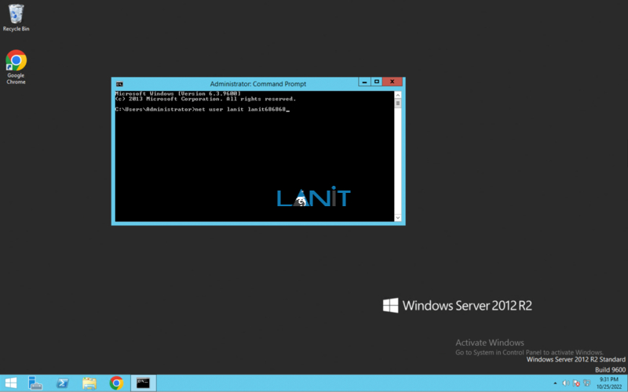The width and height of the screenshot is (628, 392).
Task: Click inside the Command Prompt console area
Action: pyautogui.click(x=254, y=156)
